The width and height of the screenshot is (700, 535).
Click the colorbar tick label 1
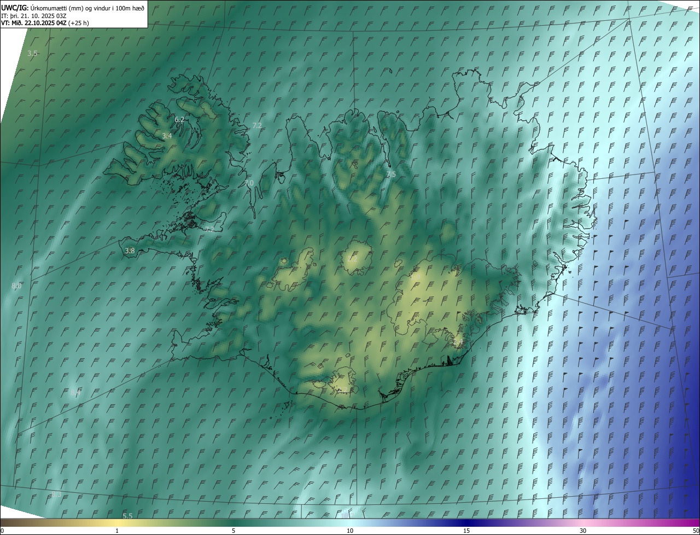(117, 531)
